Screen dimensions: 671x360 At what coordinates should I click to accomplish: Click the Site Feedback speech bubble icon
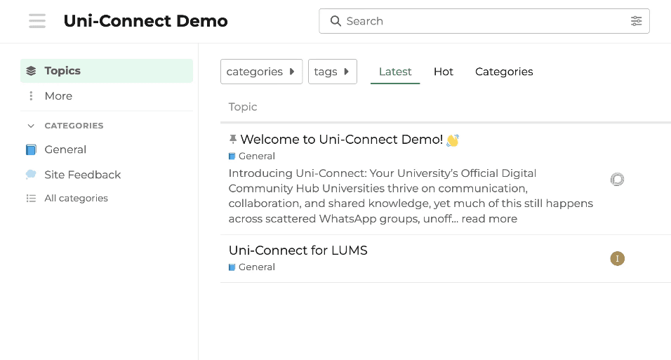click(31, 175)
